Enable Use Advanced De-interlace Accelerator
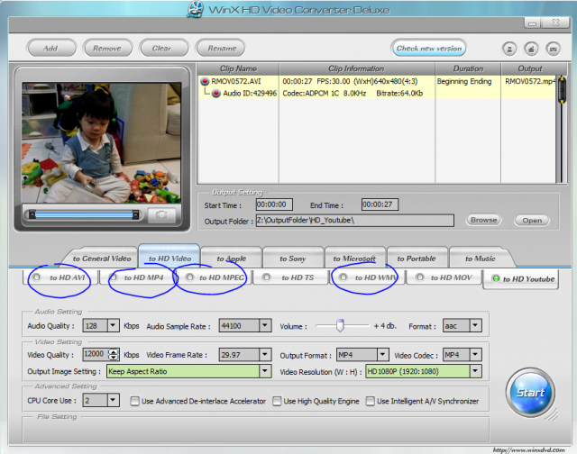The image size is (577, 454). [135, 401]
